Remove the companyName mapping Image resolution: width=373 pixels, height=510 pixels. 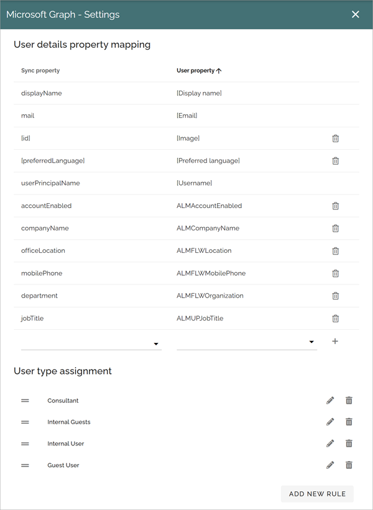(x=335, y=229)
